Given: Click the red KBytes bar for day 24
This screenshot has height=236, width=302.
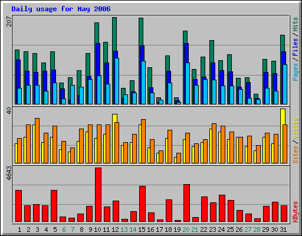Looking at the screenshot, I should click(222, 208).
